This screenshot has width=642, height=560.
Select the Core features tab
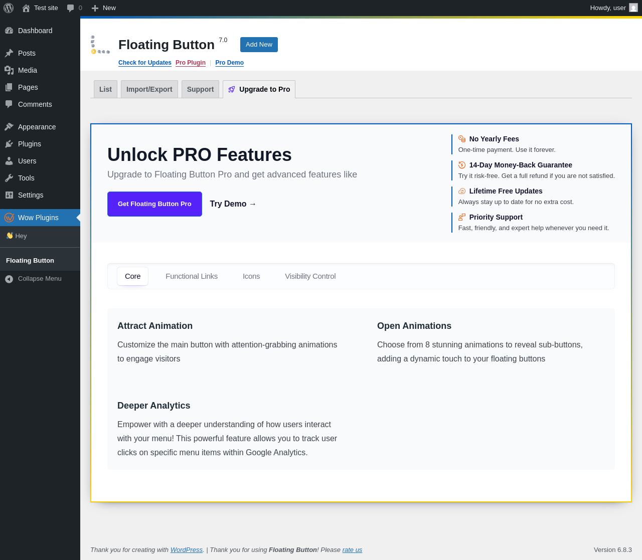133,276
